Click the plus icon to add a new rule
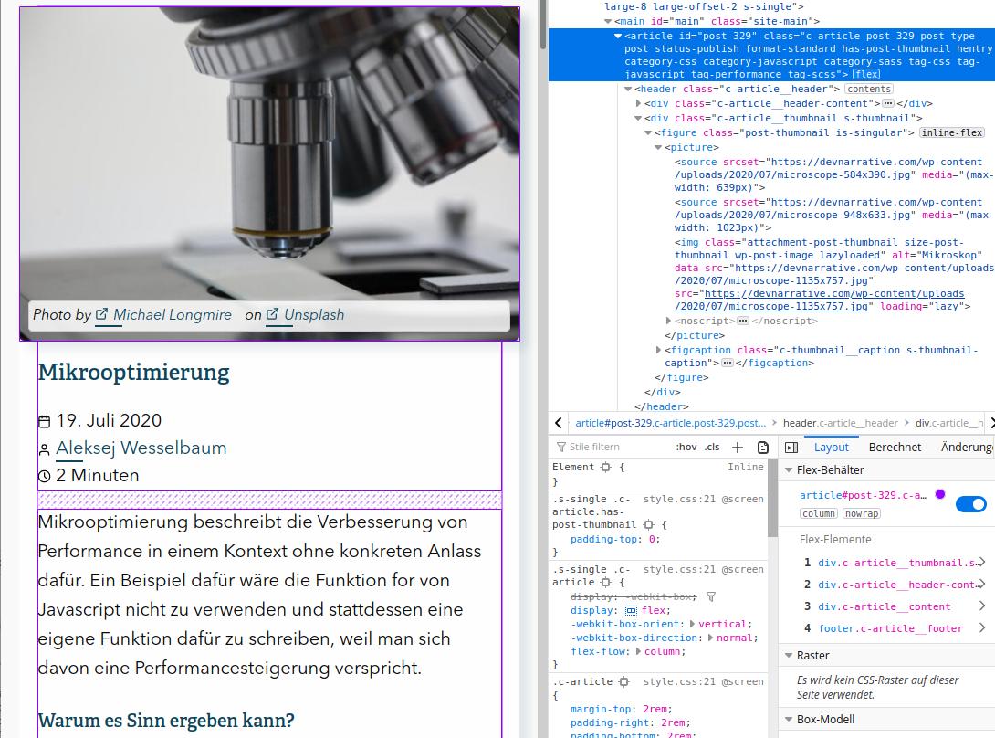The height and width of the screenshot is (738, 995). coord(738,448)
